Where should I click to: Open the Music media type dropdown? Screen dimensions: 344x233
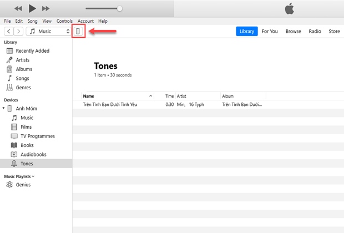tap(49, 31)
